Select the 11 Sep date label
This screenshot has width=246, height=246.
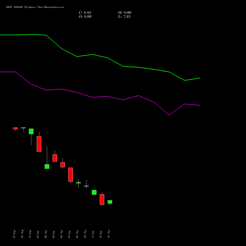click(x=93, y=234)
